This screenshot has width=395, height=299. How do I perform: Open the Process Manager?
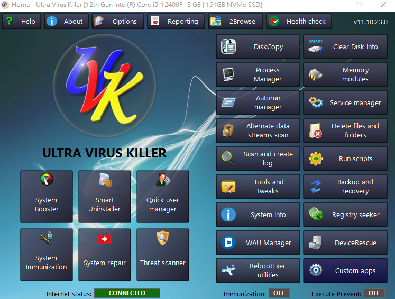click(258, 74)
